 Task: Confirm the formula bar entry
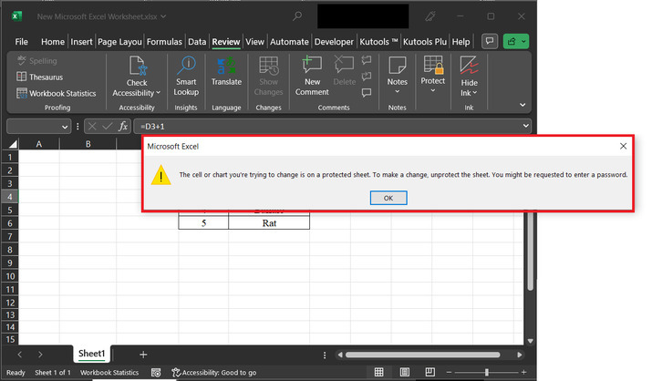pos(108,127)
